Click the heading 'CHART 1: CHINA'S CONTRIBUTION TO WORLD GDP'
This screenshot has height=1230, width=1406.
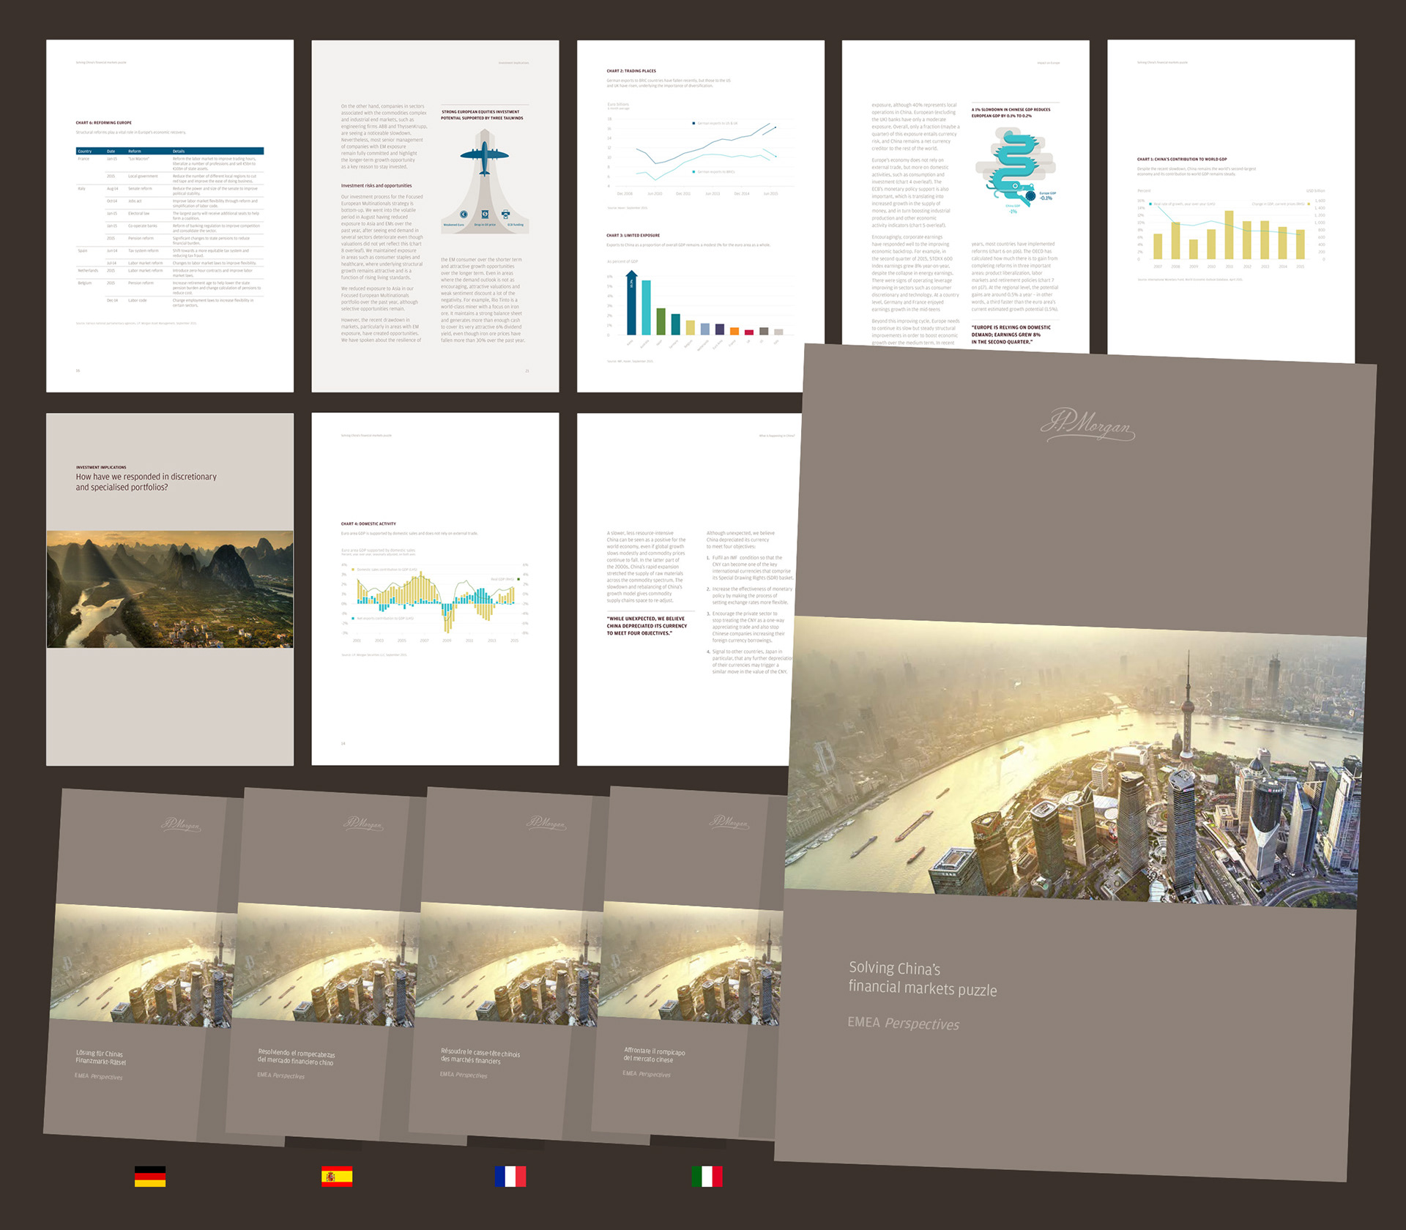[x=1182, y=159]
